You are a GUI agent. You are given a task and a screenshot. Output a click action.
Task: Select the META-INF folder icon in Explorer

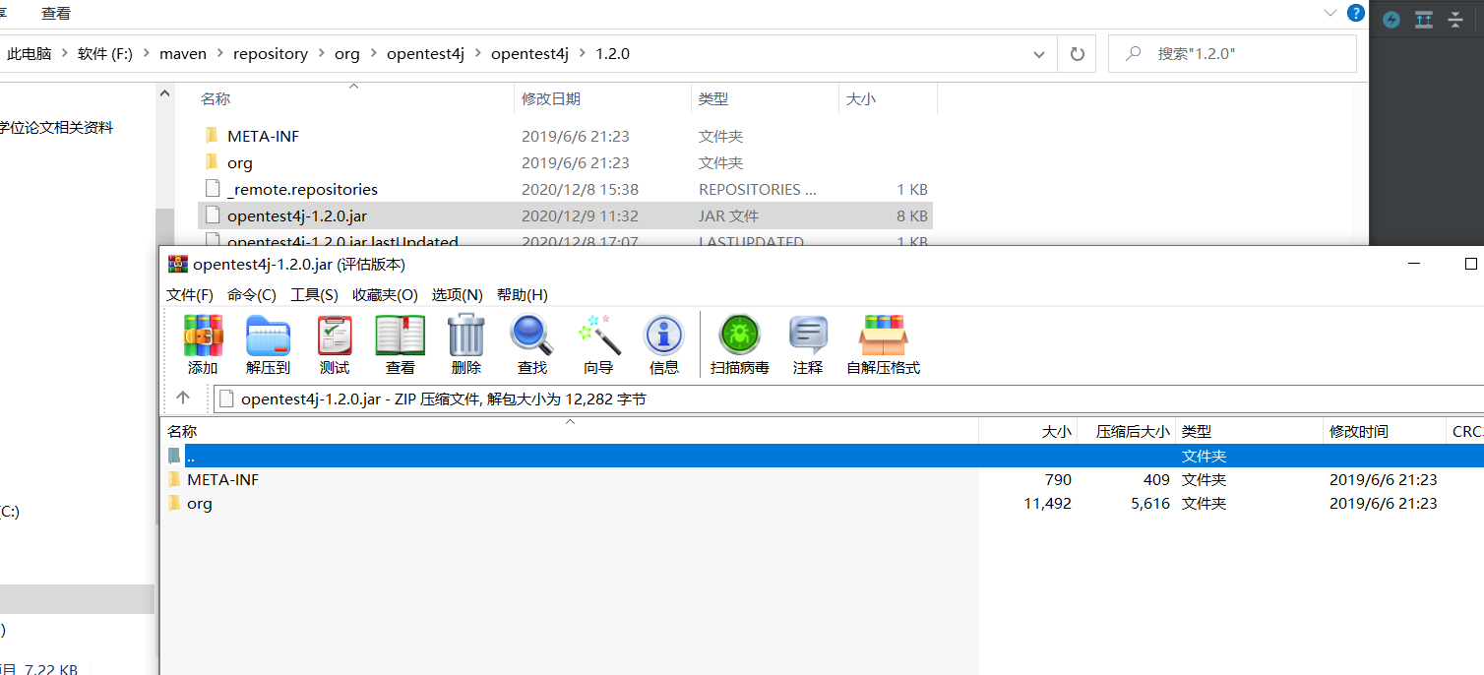click(210, 136)
